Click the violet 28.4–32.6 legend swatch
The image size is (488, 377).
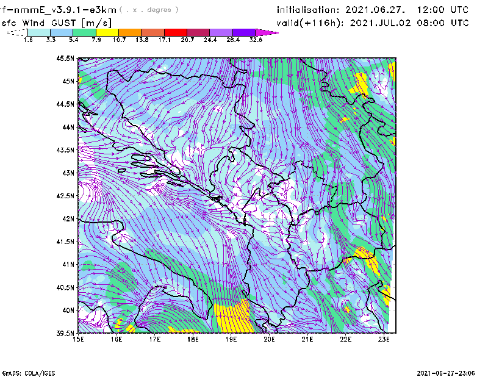[244, 32]
